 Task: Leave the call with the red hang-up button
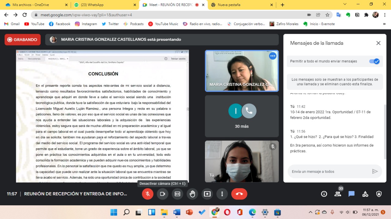pyautogui.click(x=239, y=194)
